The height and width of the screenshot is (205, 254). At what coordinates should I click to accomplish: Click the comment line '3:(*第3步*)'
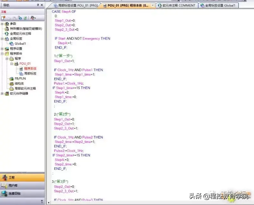click(x=60, y=182)
